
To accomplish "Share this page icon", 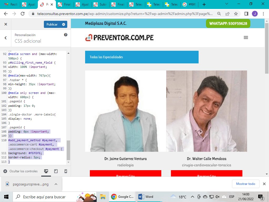I will point(227,14).
